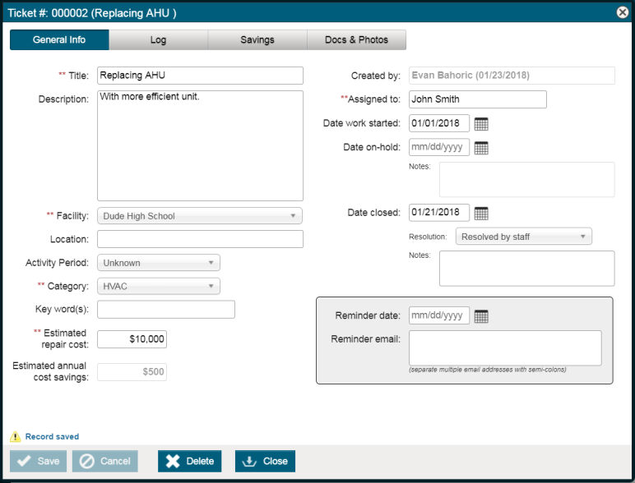Edit the Estimated repair cost field
The width and height of the screenshot is (635, 483).
(132, 339)
